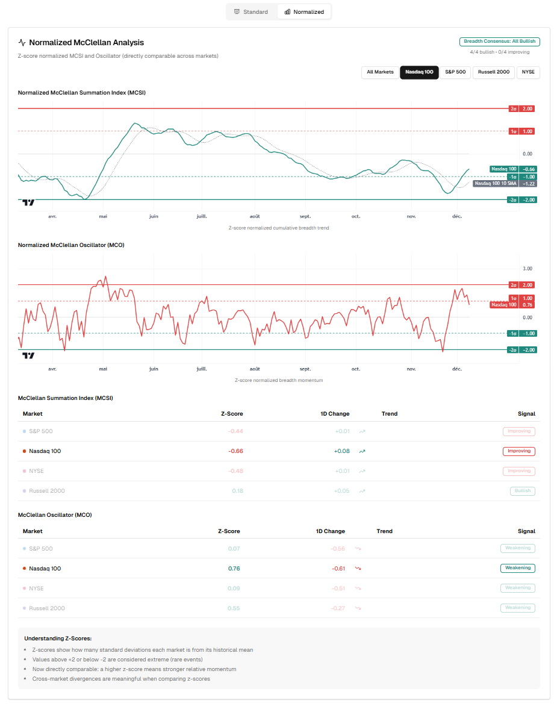Click the '4/4 bullish - 0/4 improving' text

click(499, 52)
